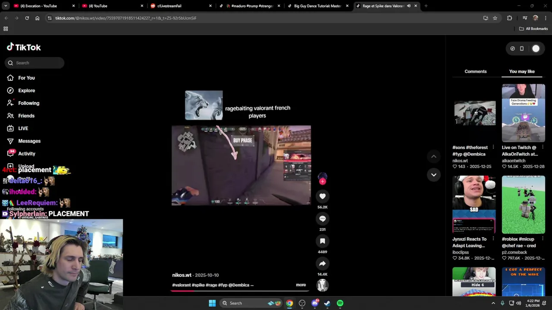Open p2.comeback creator link
This screenshot has height=310, width=552.
click(514, 252)
